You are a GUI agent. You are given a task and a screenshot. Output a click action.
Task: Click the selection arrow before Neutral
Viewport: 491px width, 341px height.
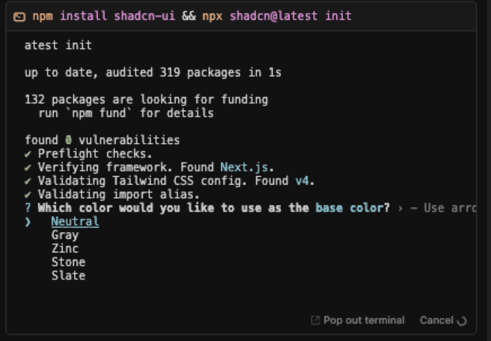point(27,222)
